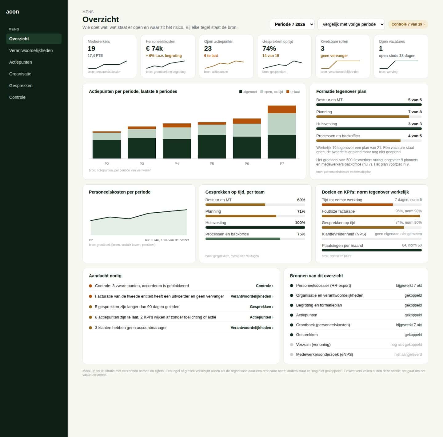This screenshot has width=443, height=437.
Task: Open Verantwoordelijkheden link for Facturatie tweede entiteit
Action: (x=252, y=296)
